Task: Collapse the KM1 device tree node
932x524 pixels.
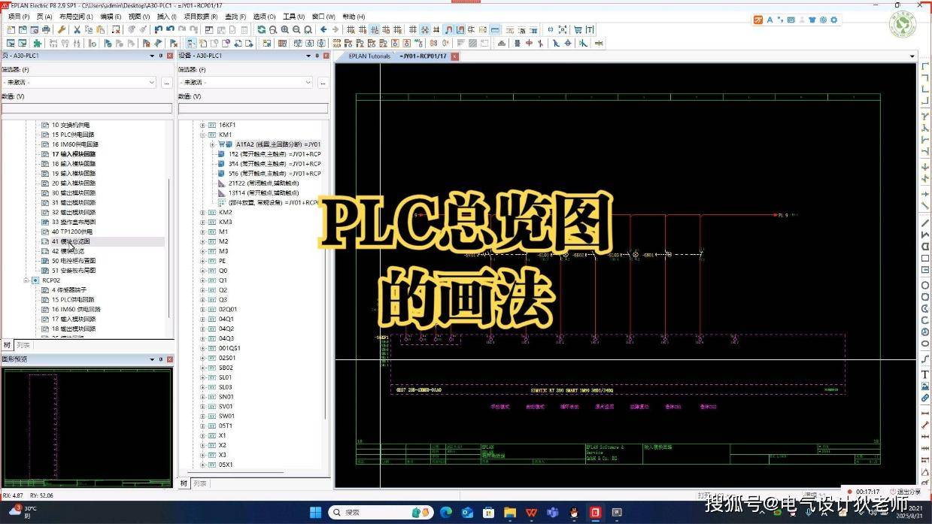Action: (x=202, y=135)
